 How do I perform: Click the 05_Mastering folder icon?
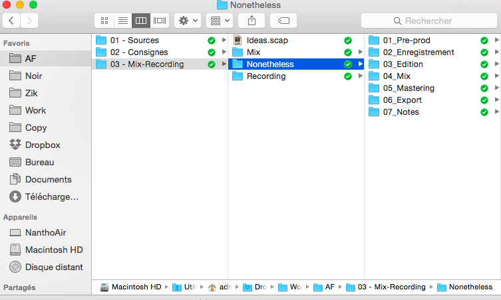374,88
